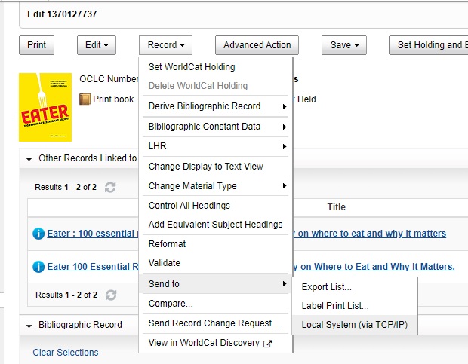The width and height of the screenshot is (468, 364).
Task: Choose Send Record Change Request...
Action: click(215, 323)
